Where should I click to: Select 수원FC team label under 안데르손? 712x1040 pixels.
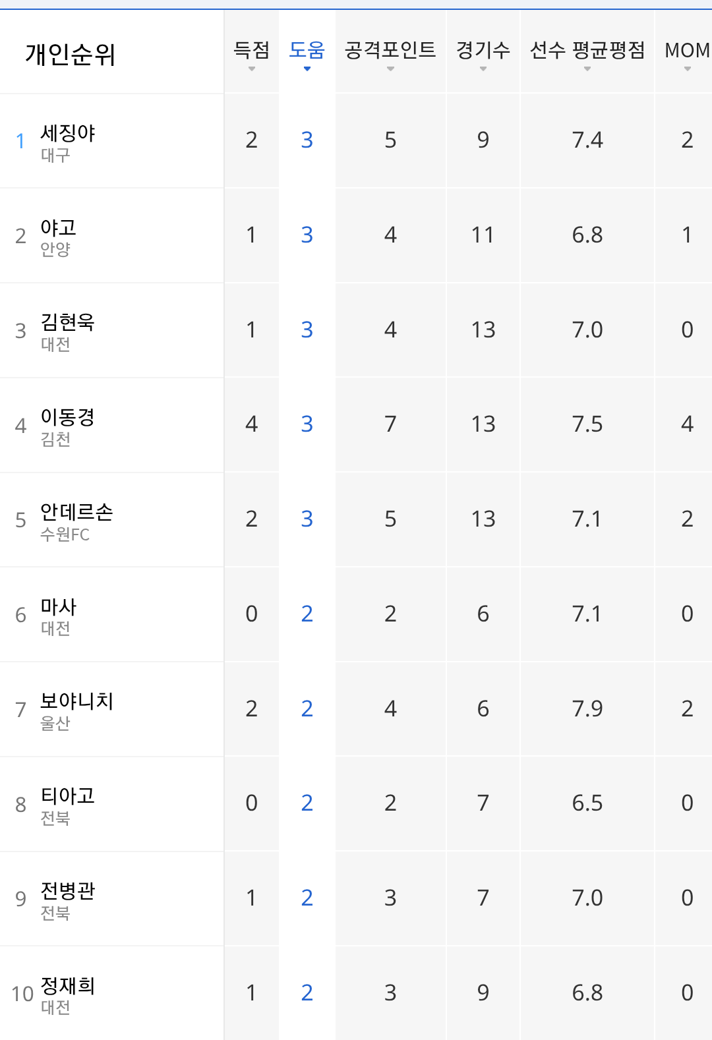click(65, 534)
